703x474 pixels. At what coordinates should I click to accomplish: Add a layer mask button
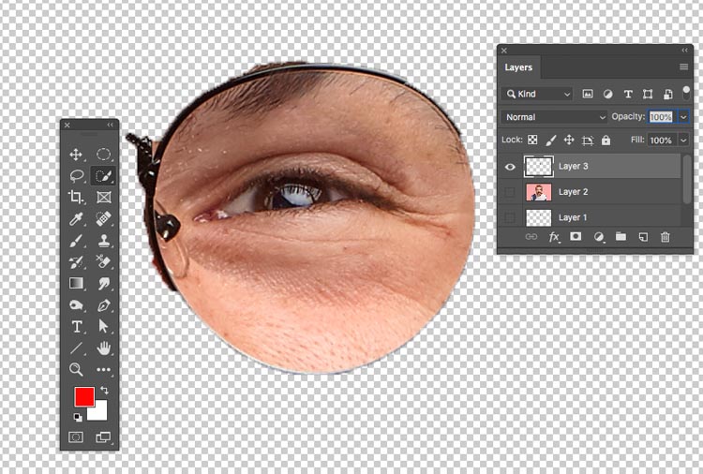(576, 237)
